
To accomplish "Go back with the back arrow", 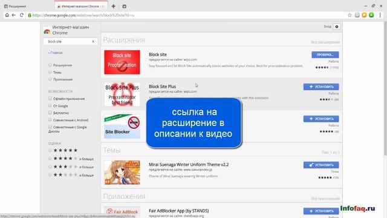I will [x=14, y=15].
